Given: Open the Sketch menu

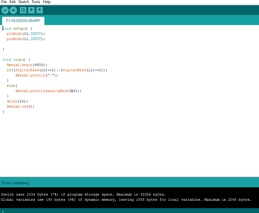Looking at the screenshot, I should (24, 2).
